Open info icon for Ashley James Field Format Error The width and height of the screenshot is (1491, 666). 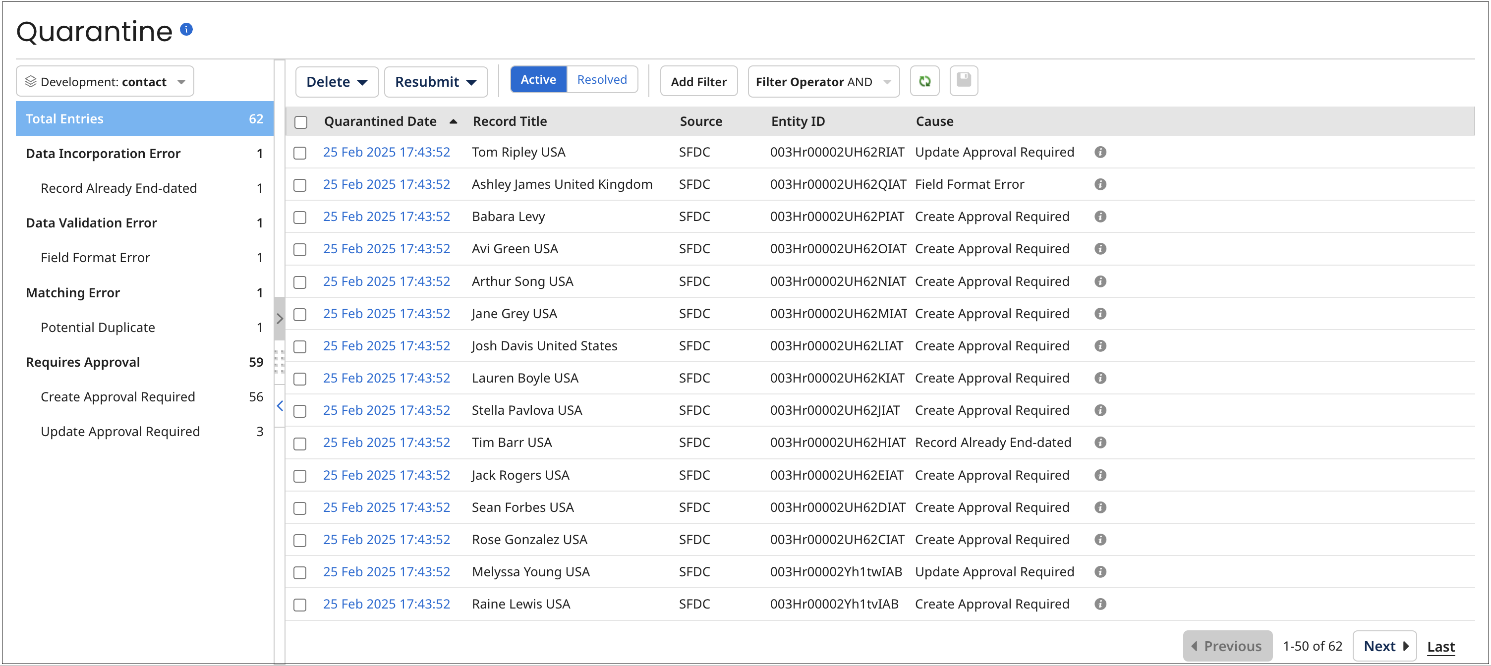point(1100,184)
